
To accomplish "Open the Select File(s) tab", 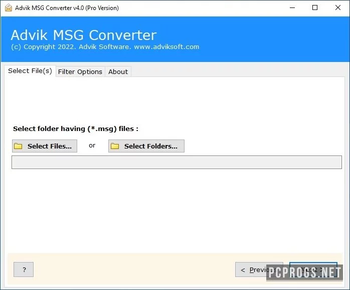I will point(30,71).
